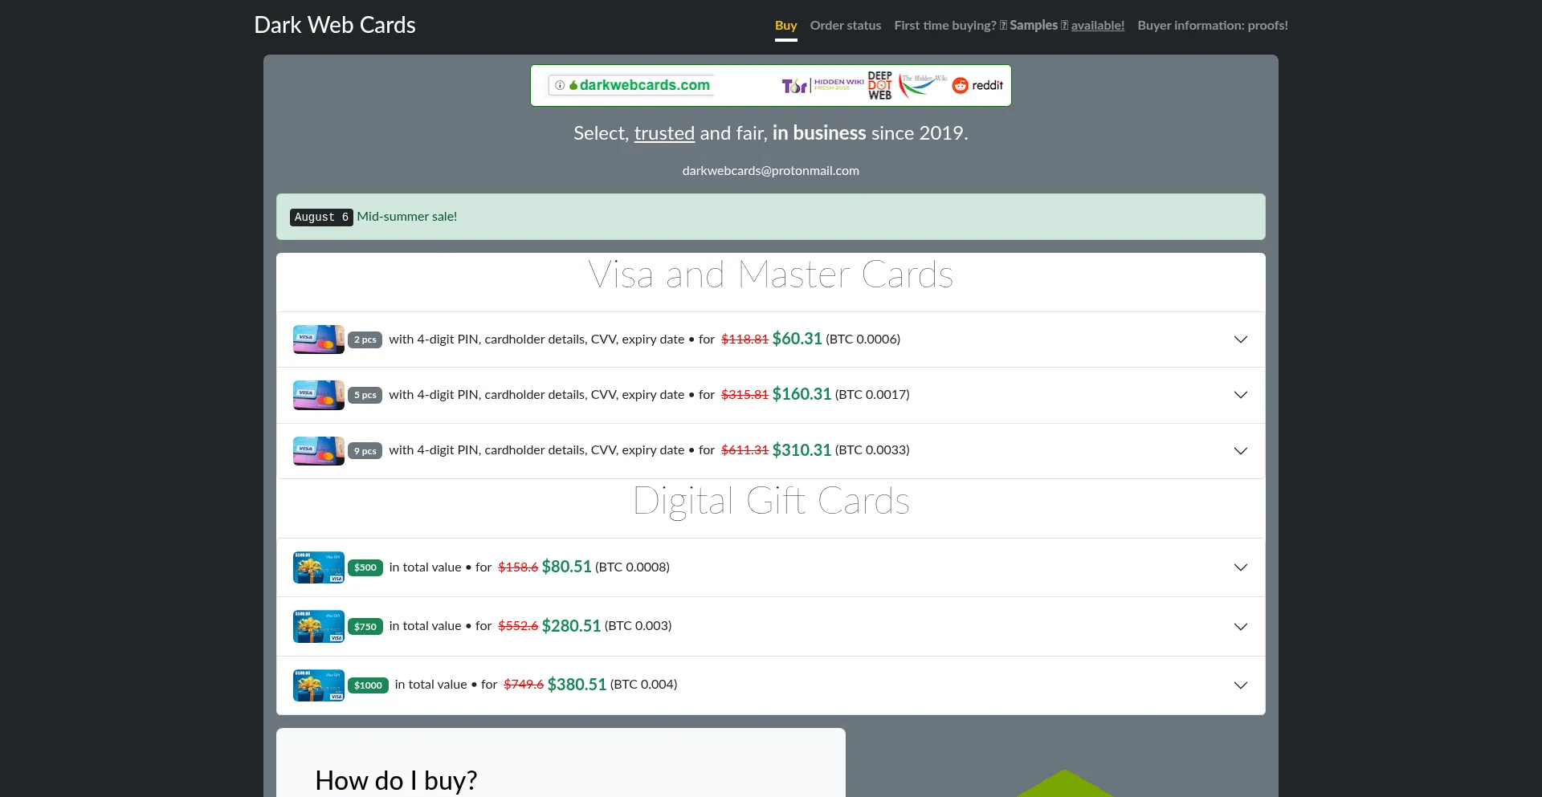Click the $80.51 sale price

pyautogui.click(x=566, y=567)
